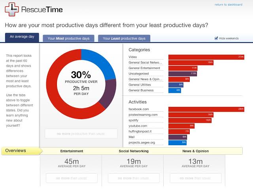Switch to Your Most productive days tab

coord(69,39)
